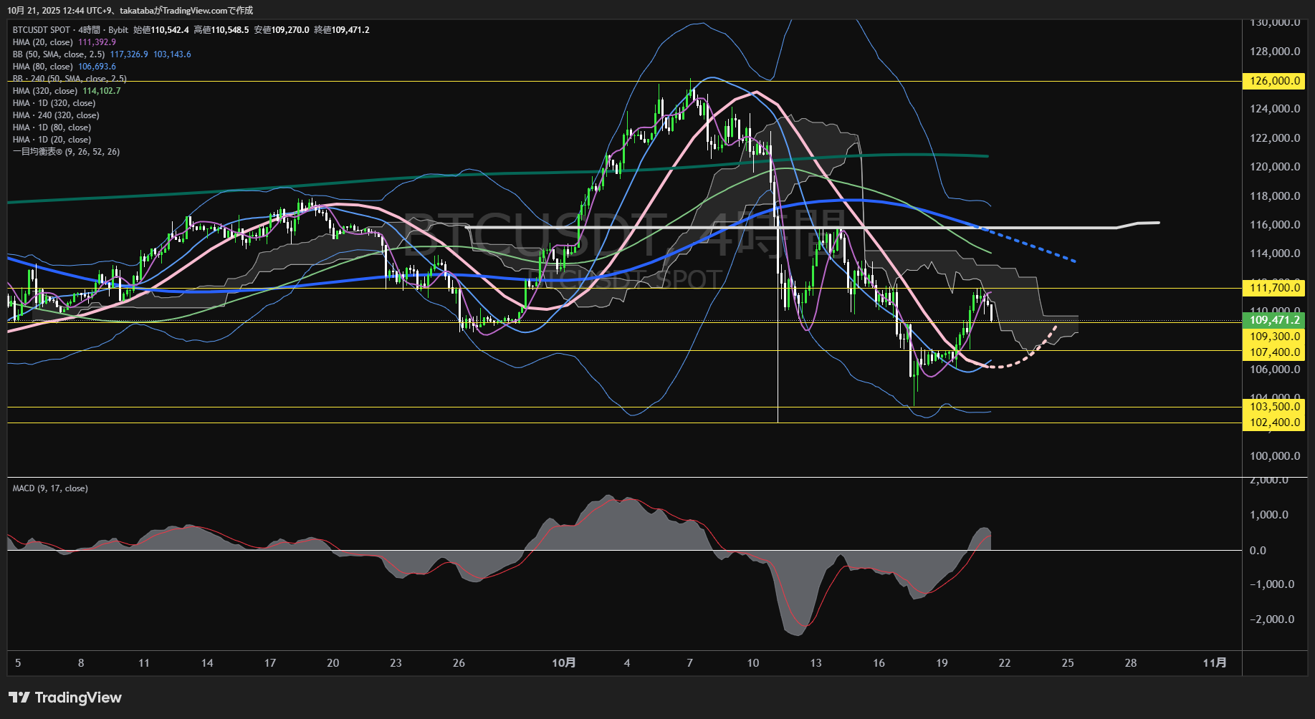This screenshot has width=1315, height=719.
Task: Select the HMA (320, close) legend entry
Action: point(45,91)
